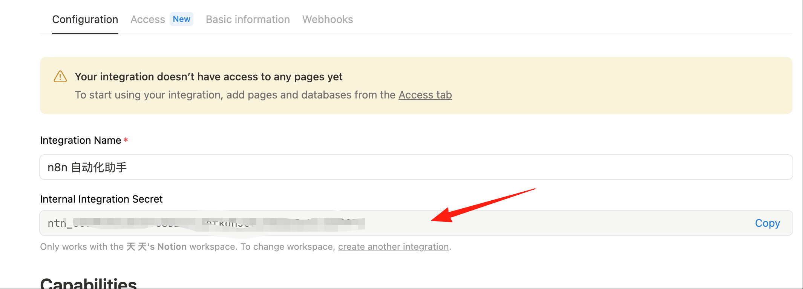Screen dimensions: 803x289
Task: Open the Access tab
Action: (x=148, y=20)
